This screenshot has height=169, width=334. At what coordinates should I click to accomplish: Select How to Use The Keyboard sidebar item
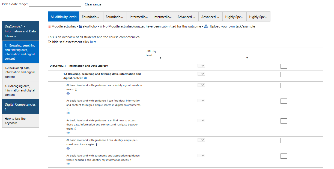click(20, 121)
